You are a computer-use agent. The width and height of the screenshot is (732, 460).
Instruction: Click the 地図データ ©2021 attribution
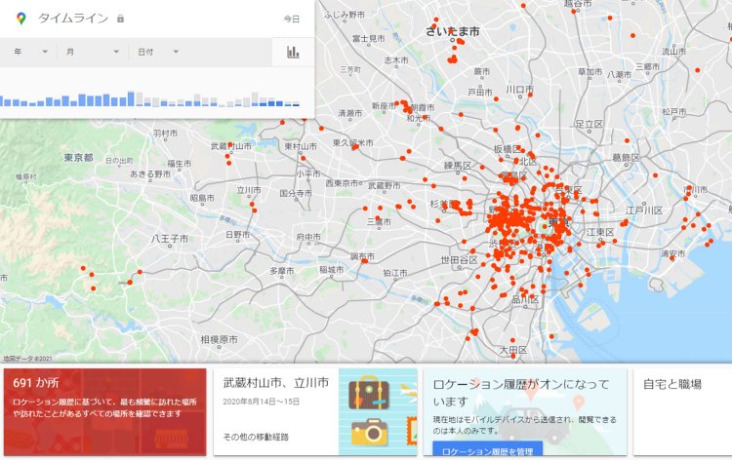[28, 359]
